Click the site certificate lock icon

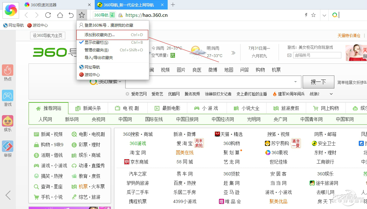click(x=120, y=15)
